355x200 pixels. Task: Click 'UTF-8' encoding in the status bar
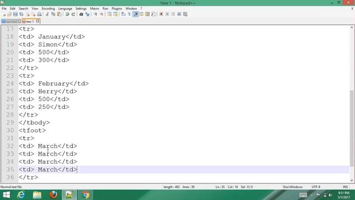(316, 187)
